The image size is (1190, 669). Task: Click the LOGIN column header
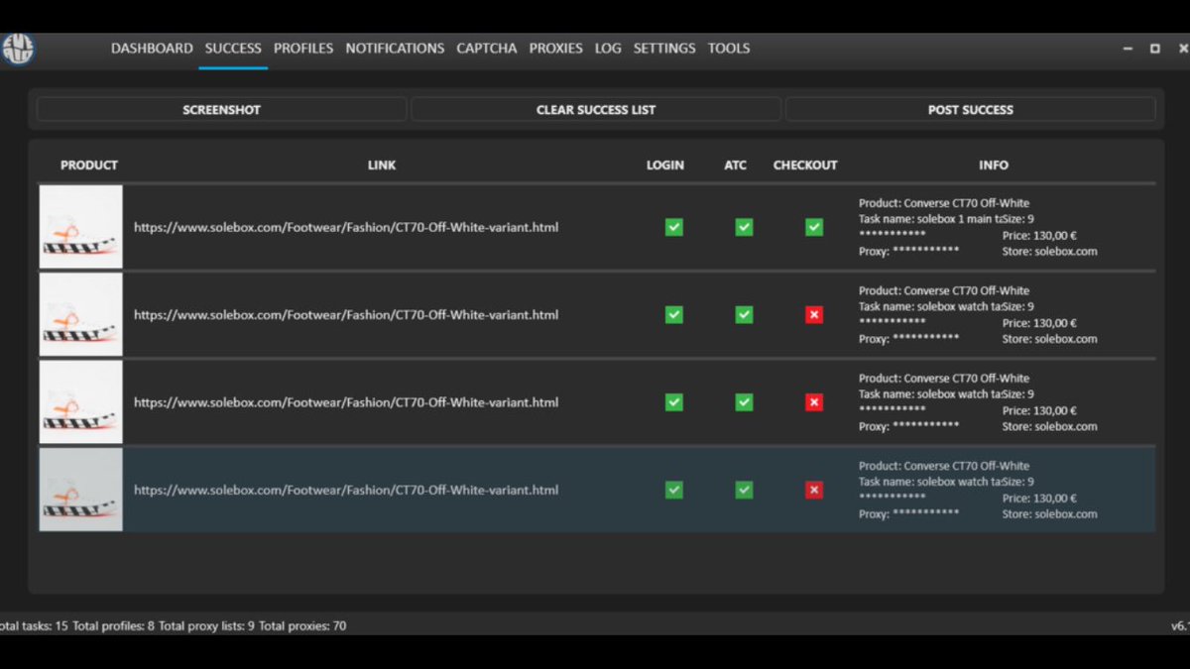pyautogui.click(x=665, y=166)
